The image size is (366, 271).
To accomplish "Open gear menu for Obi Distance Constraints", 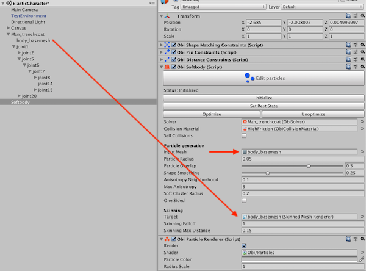I will (362, 59).
